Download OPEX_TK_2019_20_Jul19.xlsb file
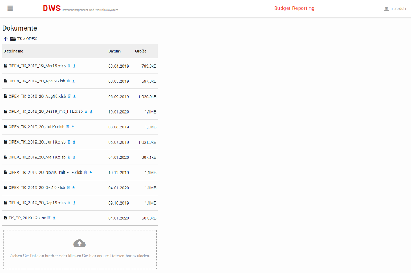Viewport: 411px width, 273px height. pos(73,127)
